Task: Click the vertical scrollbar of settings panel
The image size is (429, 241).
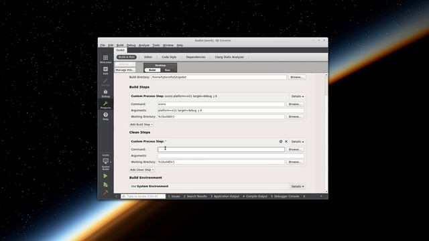Action: click(x=326, y=133)
